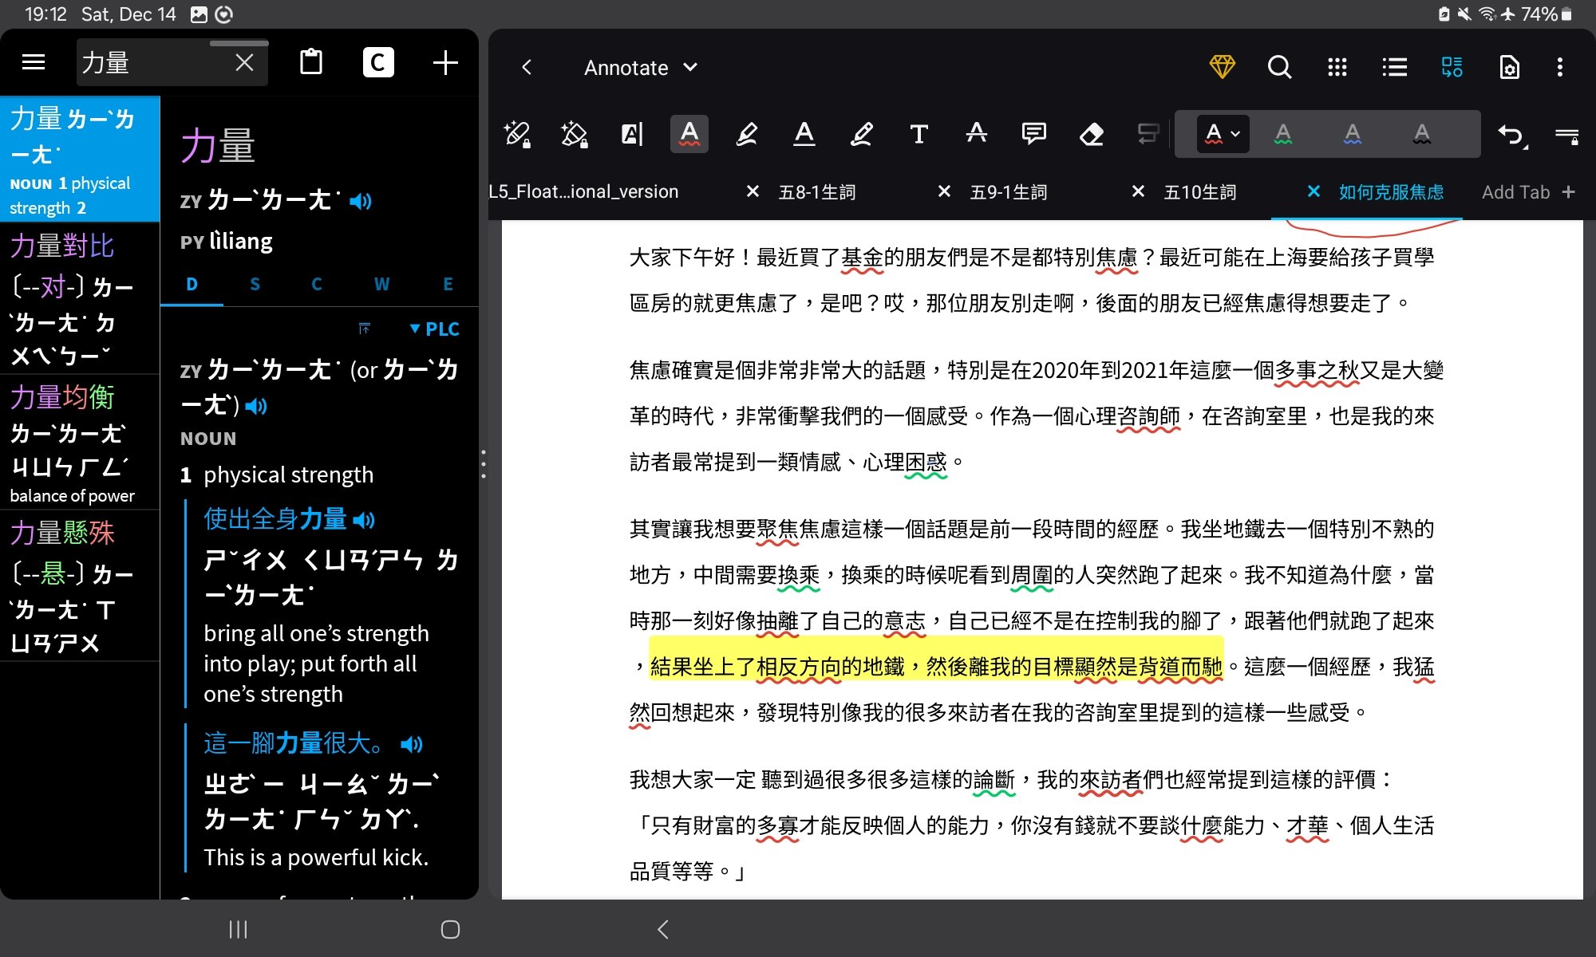
Task: Clear the dictionary search field
Action: click(244, 62)
